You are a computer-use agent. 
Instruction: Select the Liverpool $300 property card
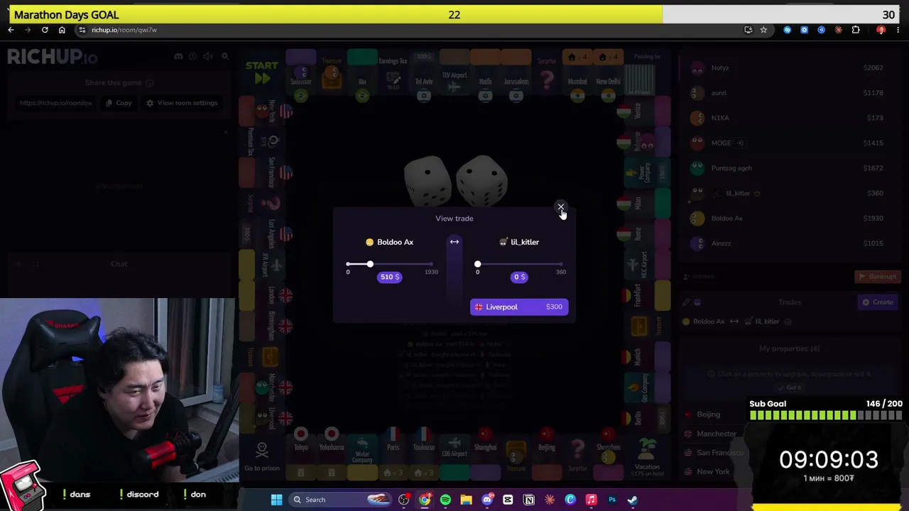(519, 307)
